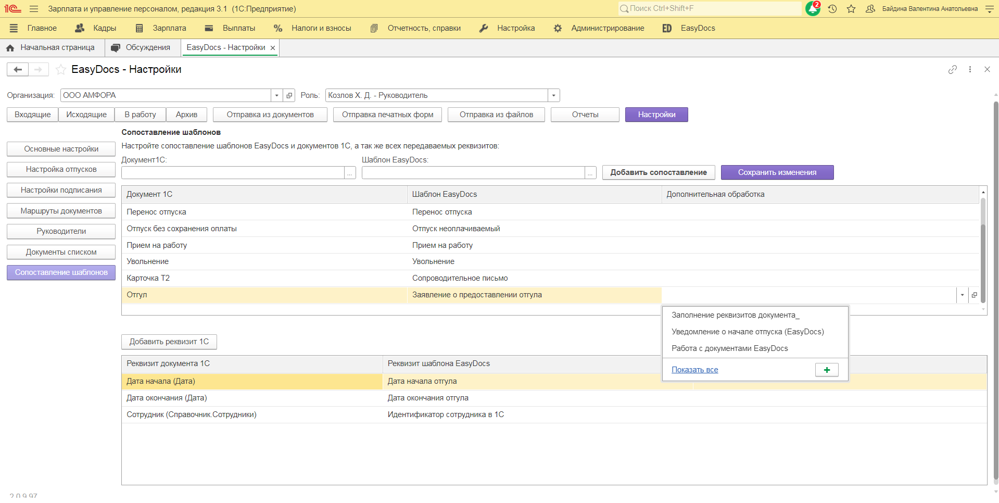Open the Зарплата menu section
Screen dimensions: 999x503
(161, 28)
